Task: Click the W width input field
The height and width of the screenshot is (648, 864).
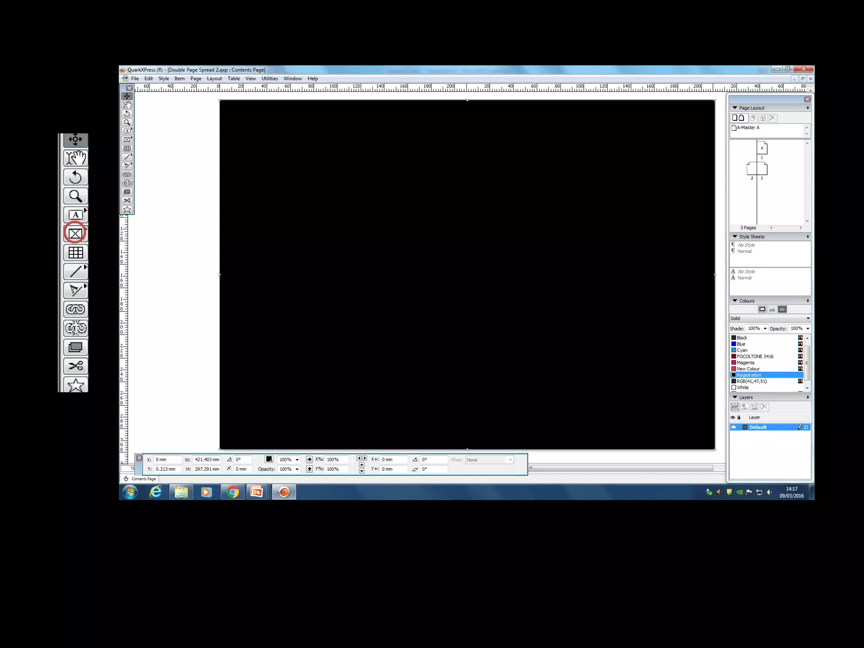Action: pos(207,459)
